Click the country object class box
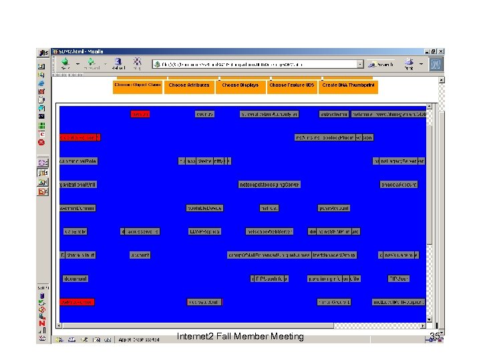 (204, 114)
